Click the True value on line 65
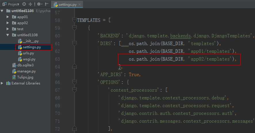 click(x=134, y=74)
